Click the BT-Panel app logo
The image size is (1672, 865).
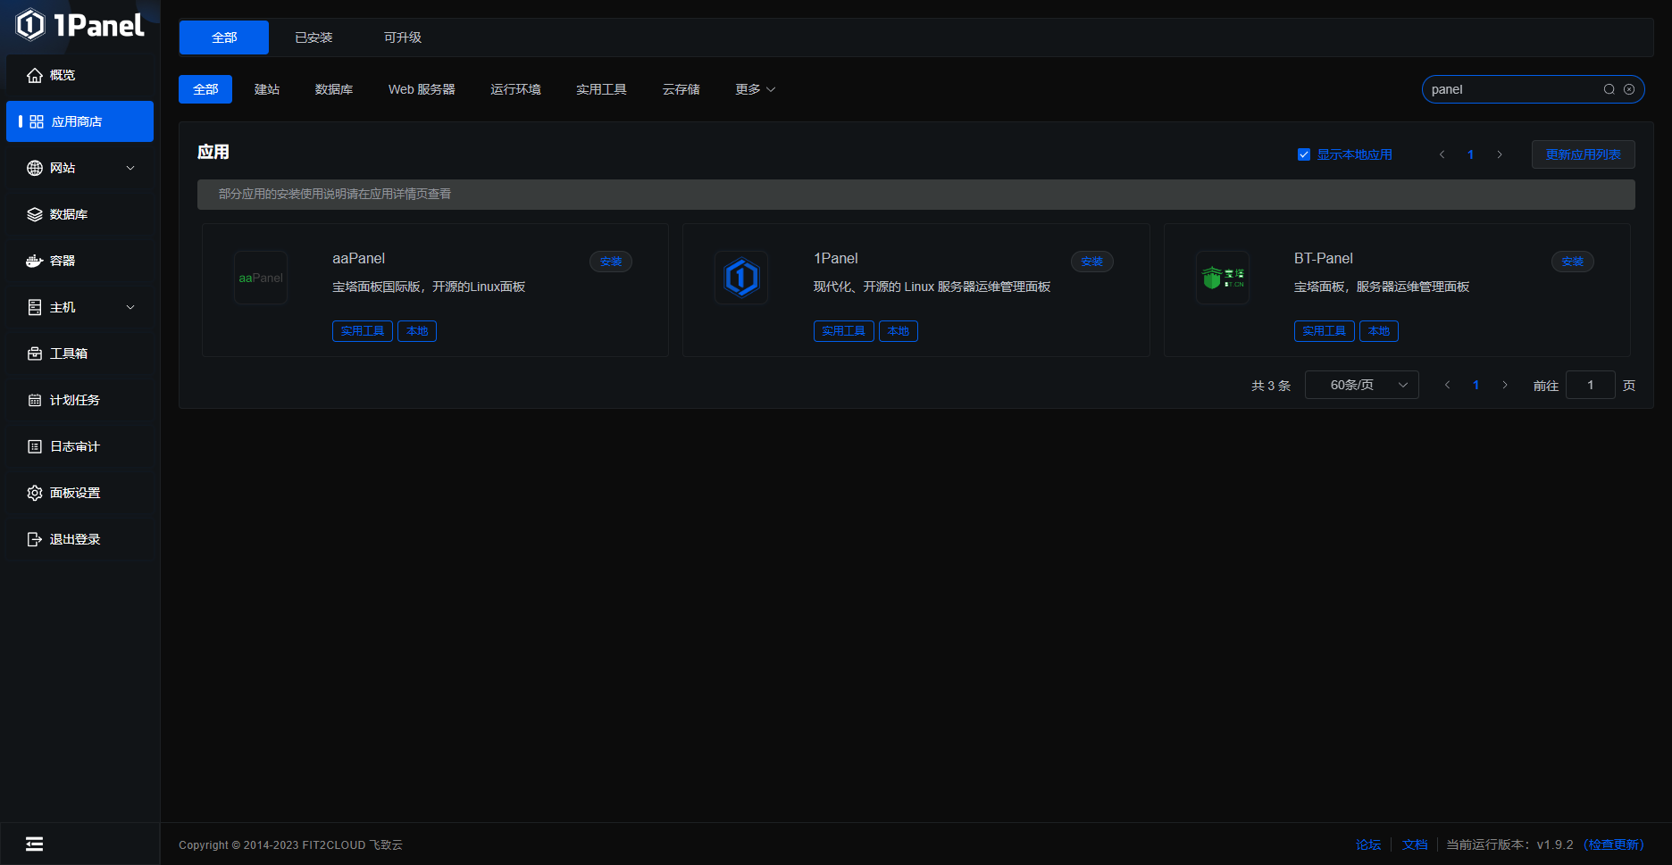point(1223,278)
